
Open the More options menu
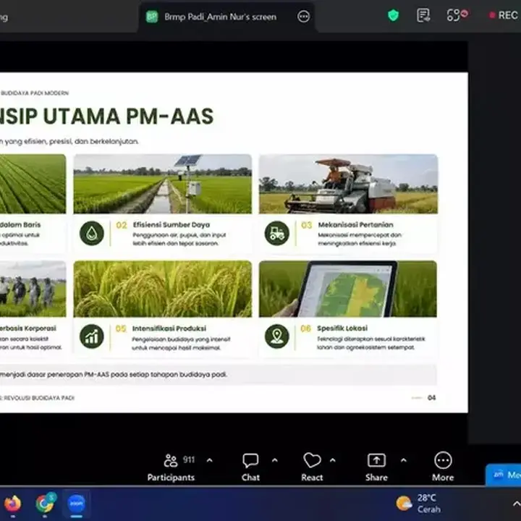[443, 467]
